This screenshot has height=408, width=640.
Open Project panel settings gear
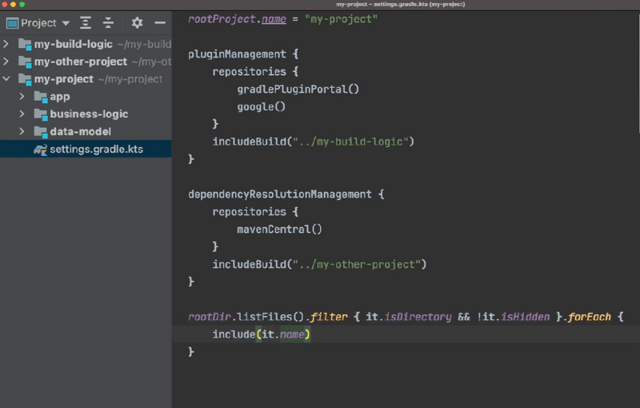pyautogui.click(x=137, y=23)
